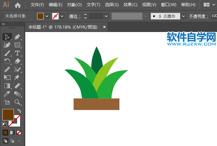This screenshot has height=146, width=217.
Task: Open the 文件(F) menu
Action: 37,5
